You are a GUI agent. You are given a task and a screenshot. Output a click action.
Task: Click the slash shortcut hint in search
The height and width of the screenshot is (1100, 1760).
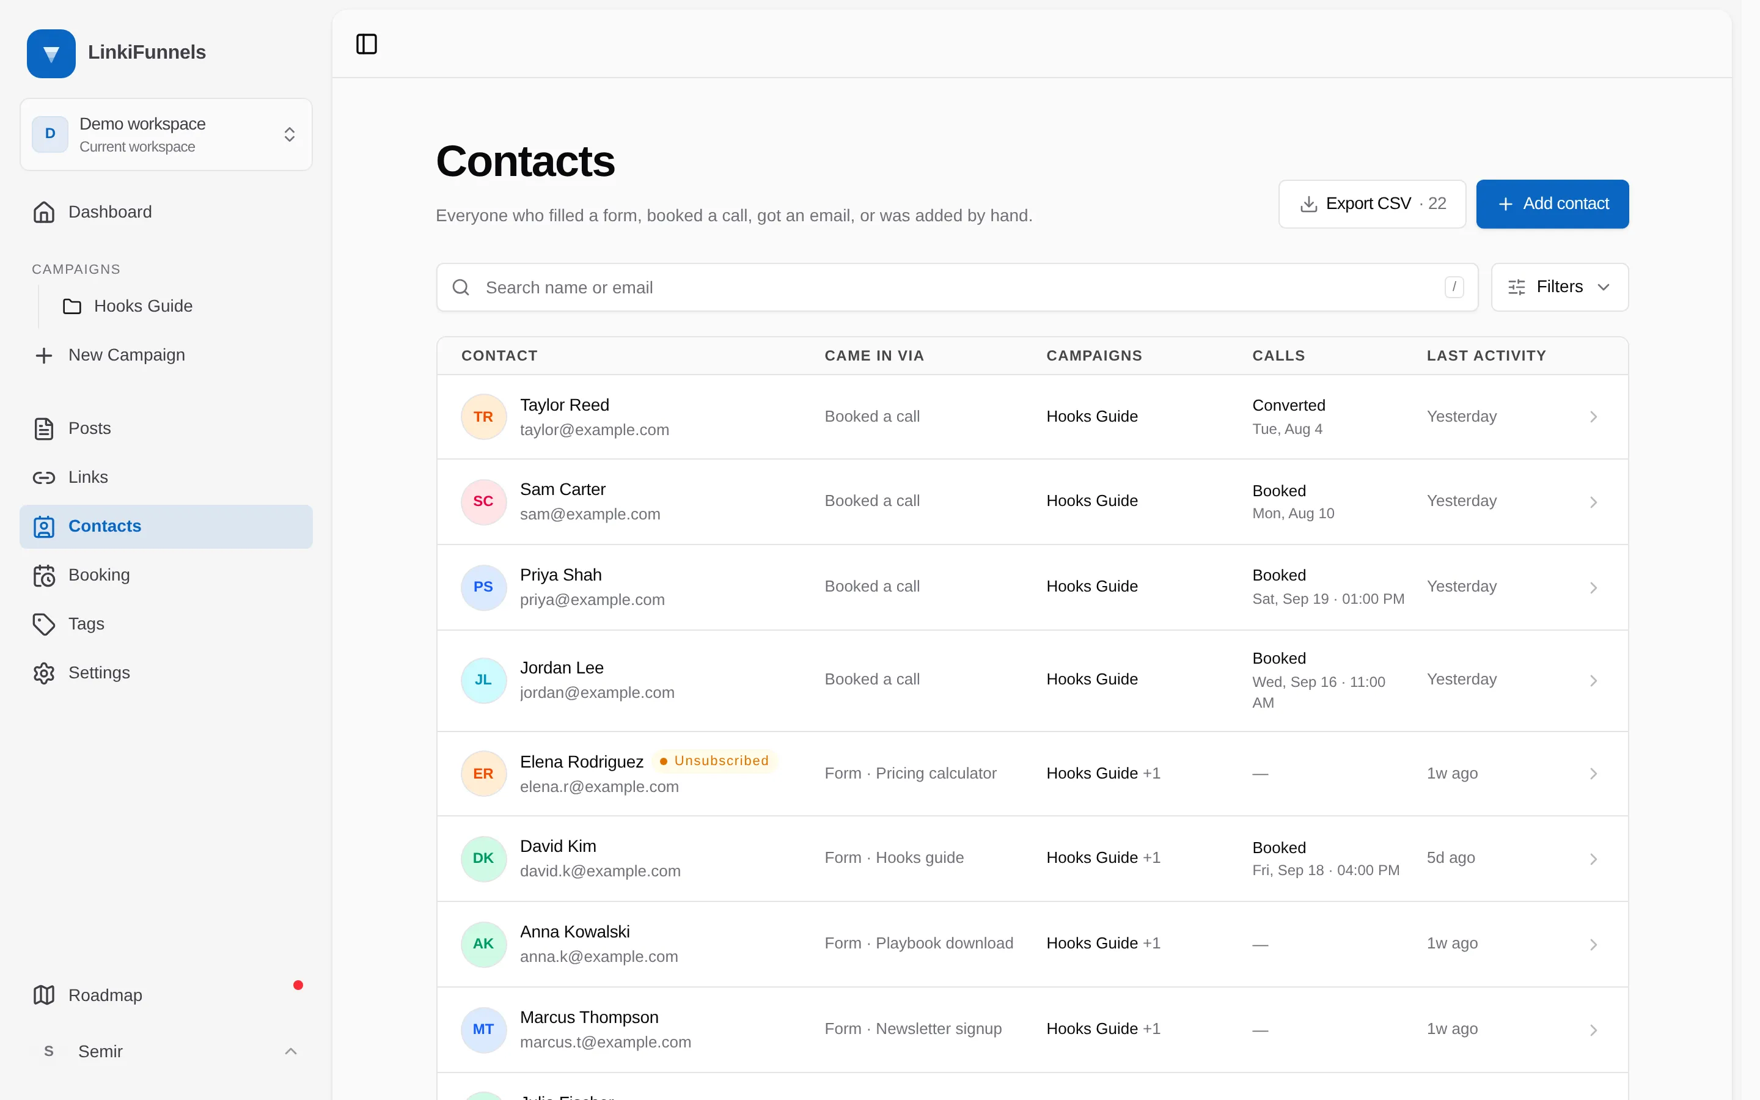click(1454, 287)
